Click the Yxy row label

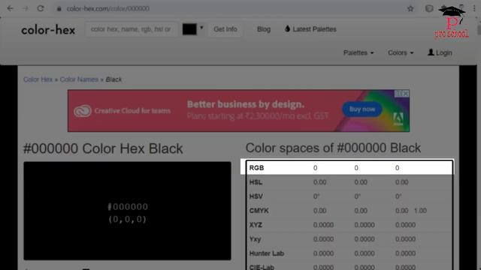click(x=255, y=239)
